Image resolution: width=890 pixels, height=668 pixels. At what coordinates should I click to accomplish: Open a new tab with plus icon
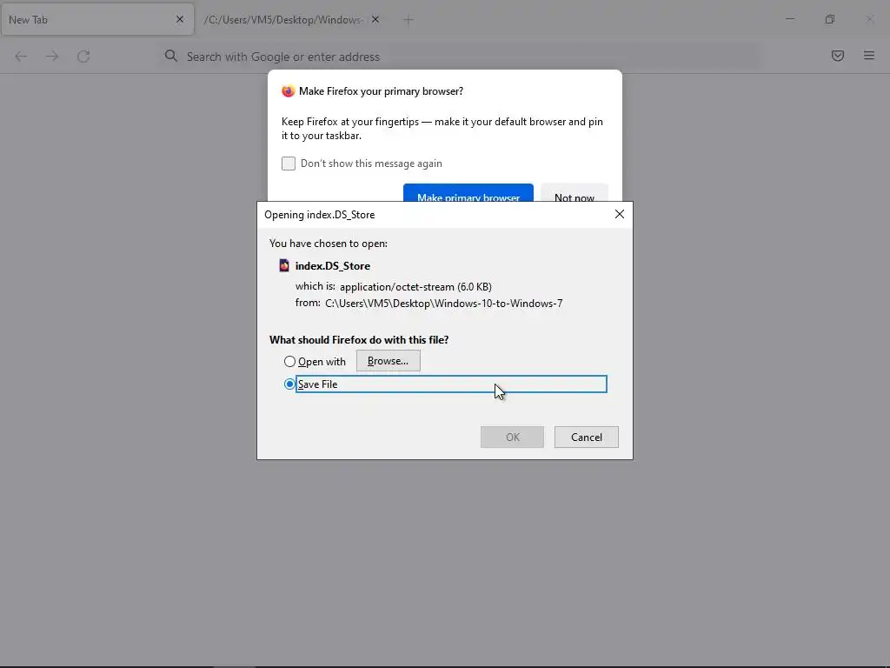[408, 20]
